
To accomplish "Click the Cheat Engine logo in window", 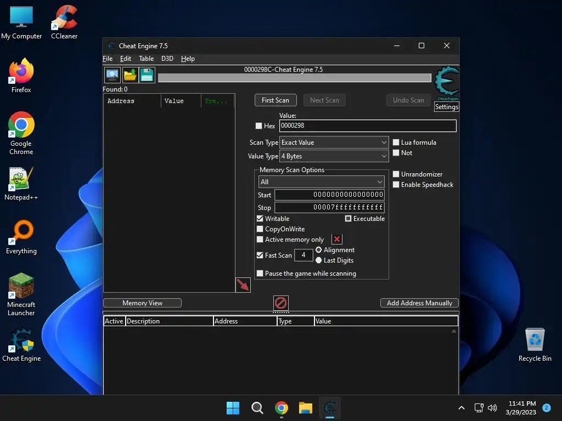I will pos(447,83).
